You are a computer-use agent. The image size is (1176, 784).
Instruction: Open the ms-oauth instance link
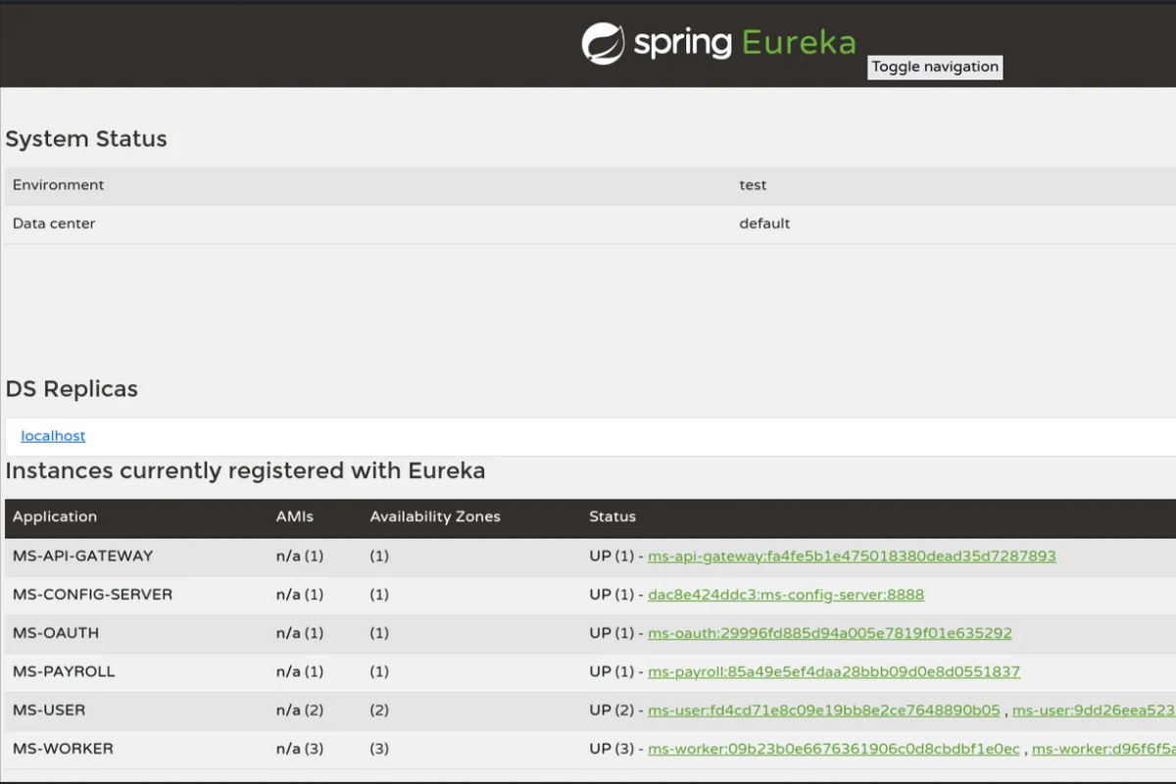830,633
